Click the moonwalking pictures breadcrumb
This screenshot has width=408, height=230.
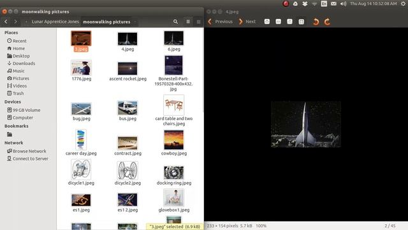(x=106, y=22)
